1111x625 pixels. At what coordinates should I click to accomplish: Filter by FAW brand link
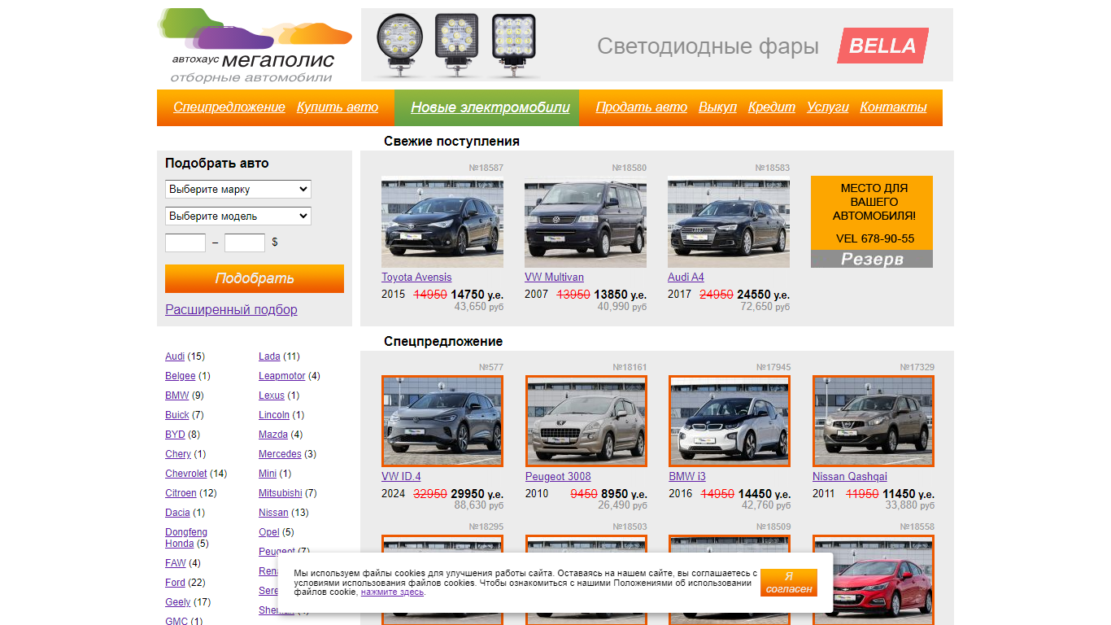point(176,563)
